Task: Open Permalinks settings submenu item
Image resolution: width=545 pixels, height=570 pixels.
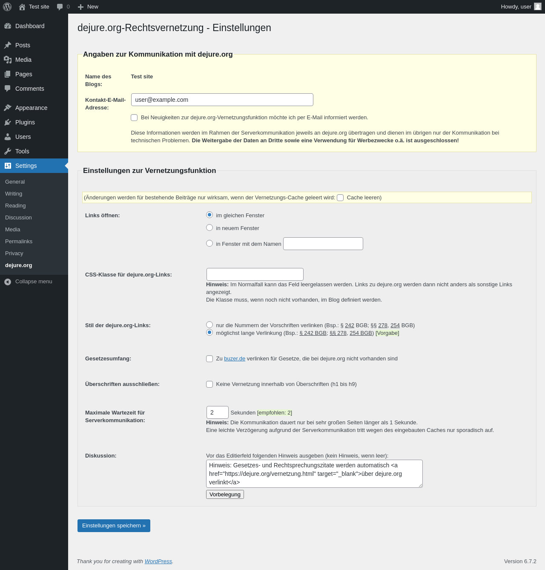Action: pos(19,242)
